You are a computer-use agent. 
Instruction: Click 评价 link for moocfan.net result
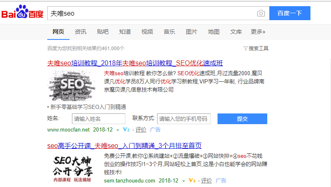pos(141,129)
